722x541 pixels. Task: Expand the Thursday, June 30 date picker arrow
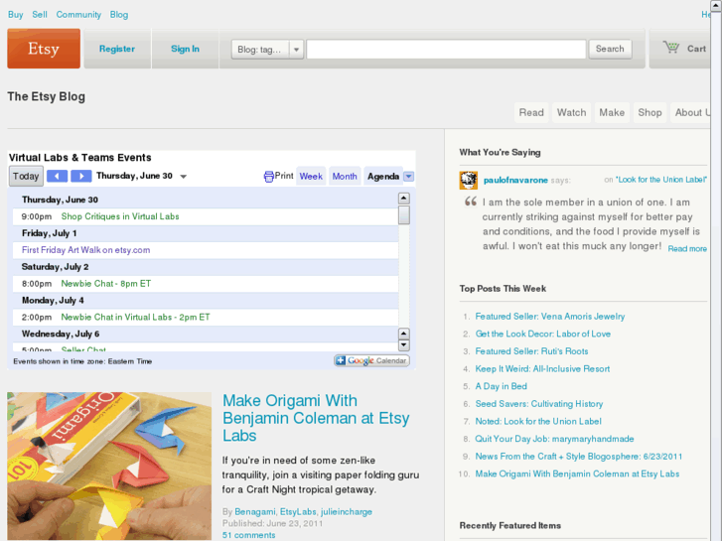(x=184, y=177)
